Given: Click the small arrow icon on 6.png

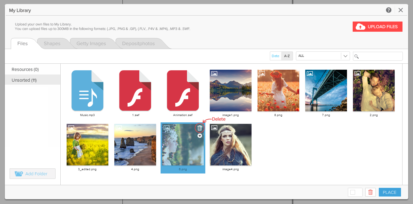Looking at the screenshot, I should (200, 136).
